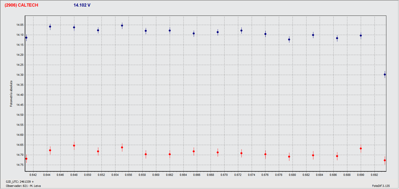Select the "Observador: 821 - M. Leiva" text
Image resolution: width=399 pixels, height=189 pixels.
tap(23, 186)
